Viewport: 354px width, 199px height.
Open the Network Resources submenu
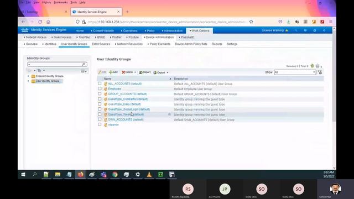(129, 44)
